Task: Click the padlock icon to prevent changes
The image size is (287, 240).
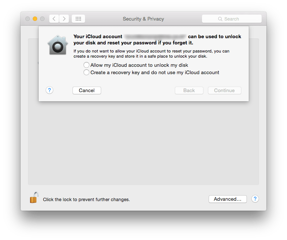Action: pyautogui.click(x=34, y=198)
